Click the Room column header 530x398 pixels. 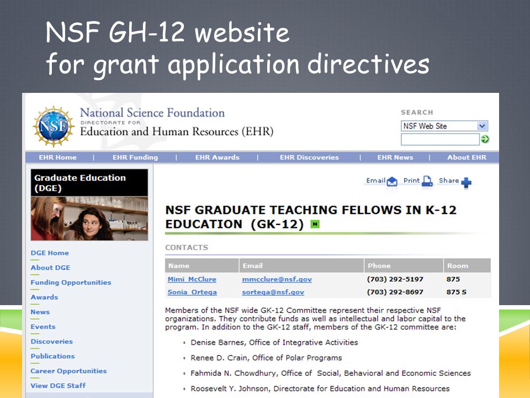(x=467, y=266)
